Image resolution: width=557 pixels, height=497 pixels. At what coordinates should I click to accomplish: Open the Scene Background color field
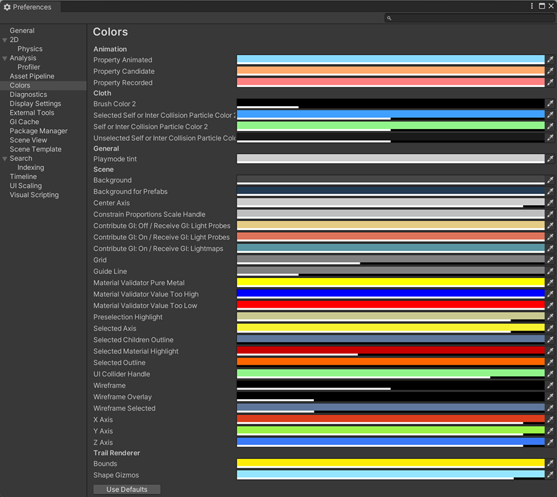point(390,180)
